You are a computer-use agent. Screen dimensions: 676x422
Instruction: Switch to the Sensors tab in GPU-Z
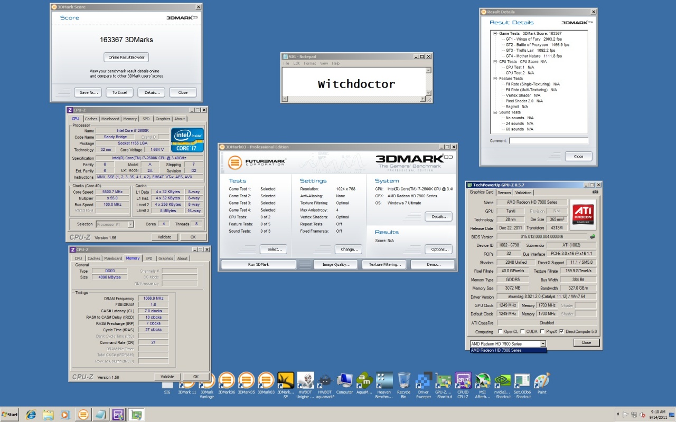504,193
